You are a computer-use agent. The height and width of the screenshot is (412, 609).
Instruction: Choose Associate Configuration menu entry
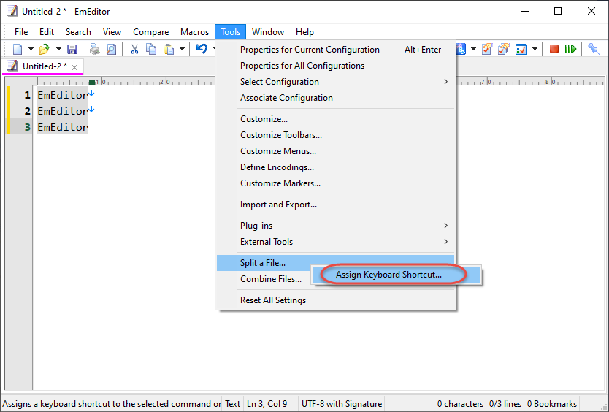point(336,98)
